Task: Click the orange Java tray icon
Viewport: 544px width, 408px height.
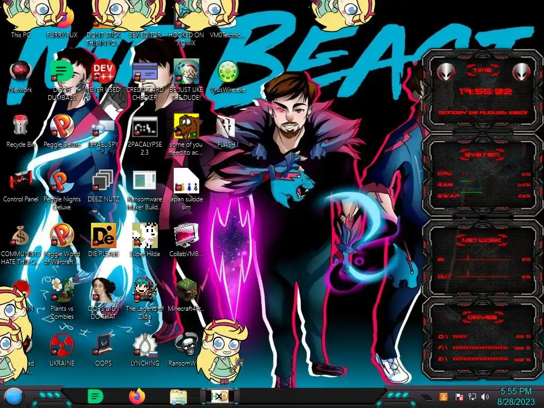Action: 444,396
